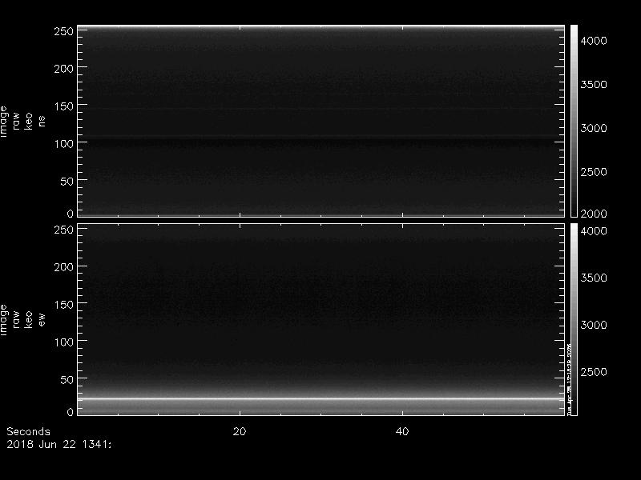Click '100' on the ns panel y-axis
The width and height of the screenshot is (641, 480).
(x=64, y=144)
